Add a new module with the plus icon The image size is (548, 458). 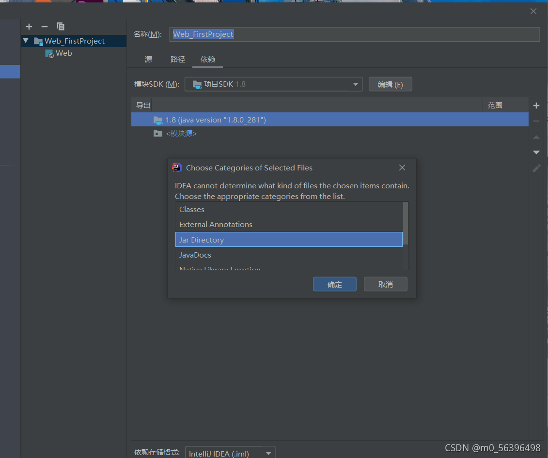click(29, 27)
